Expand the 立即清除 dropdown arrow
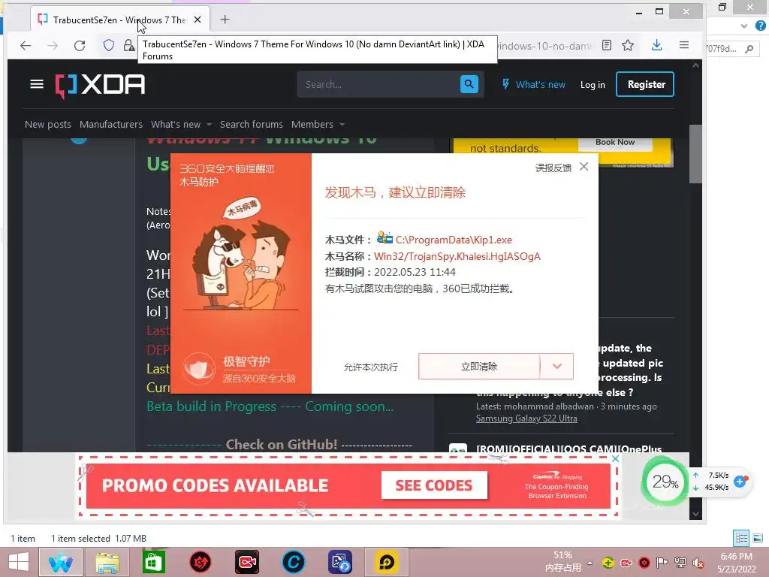The height and width of the screenshot is (577, 769). click(556, 367)
